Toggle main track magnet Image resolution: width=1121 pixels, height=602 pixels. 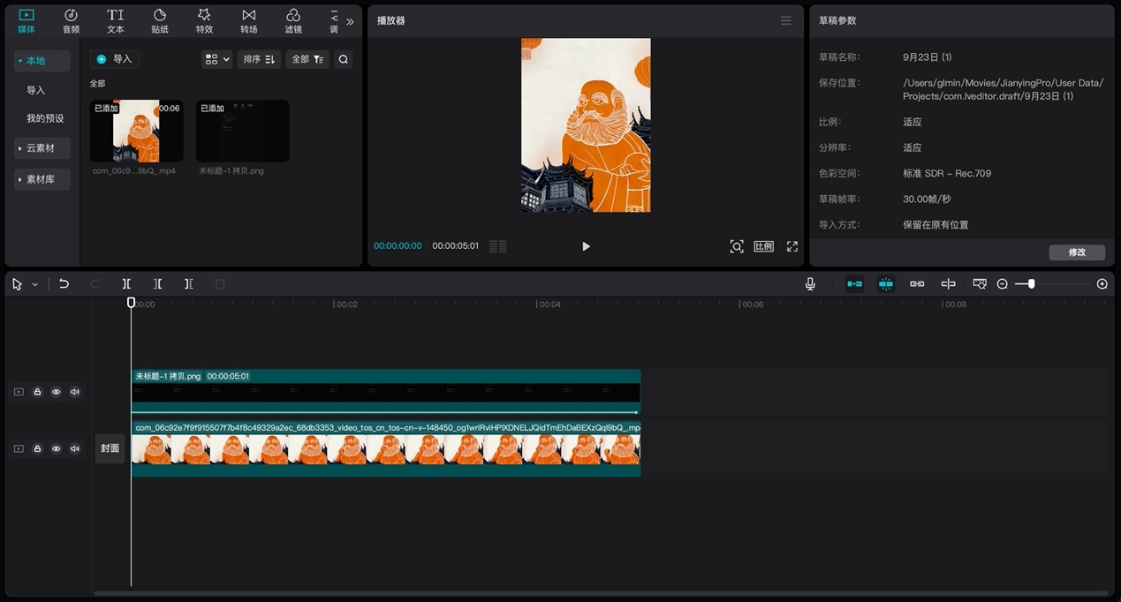(854, 284)
